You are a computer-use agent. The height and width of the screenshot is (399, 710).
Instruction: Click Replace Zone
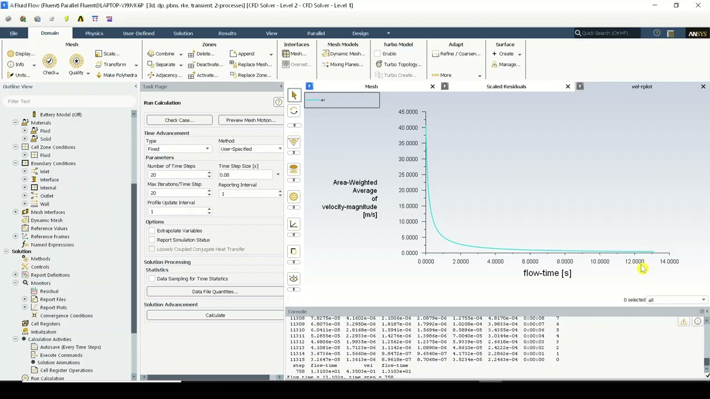(250, 75)
